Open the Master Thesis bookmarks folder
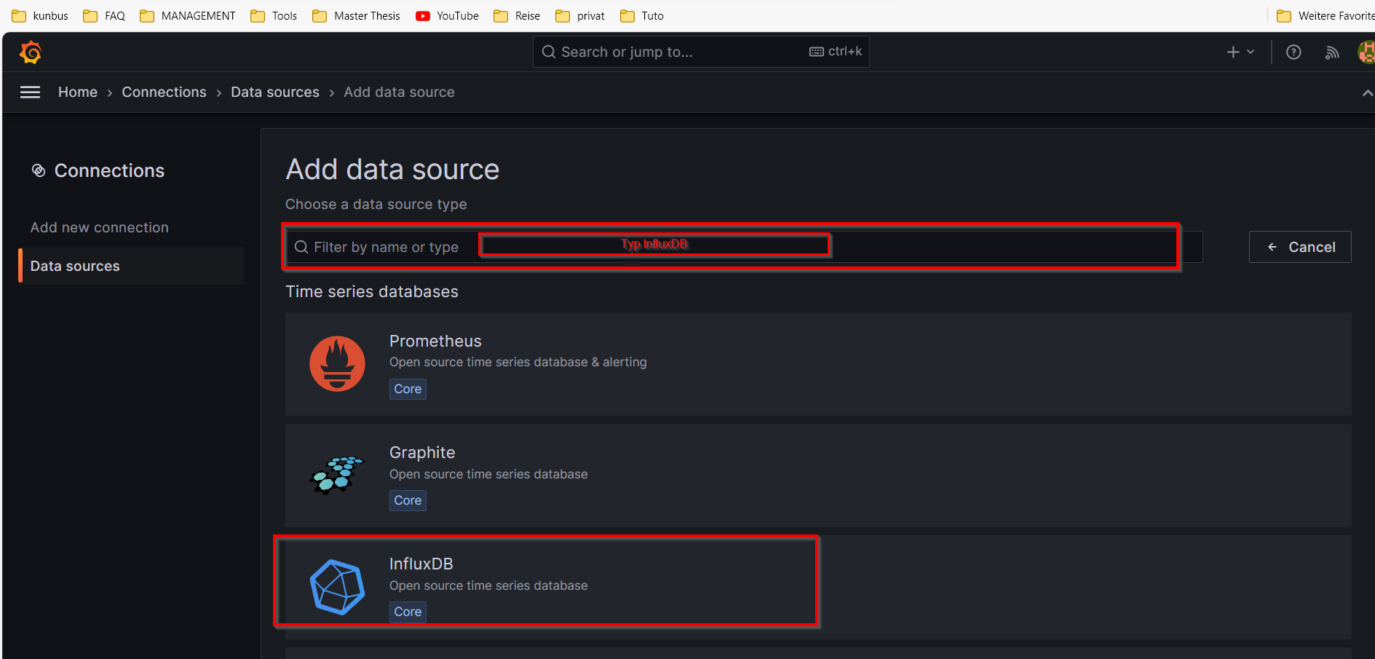Viewport: 1375px width, 659px height. coord(356,15)
